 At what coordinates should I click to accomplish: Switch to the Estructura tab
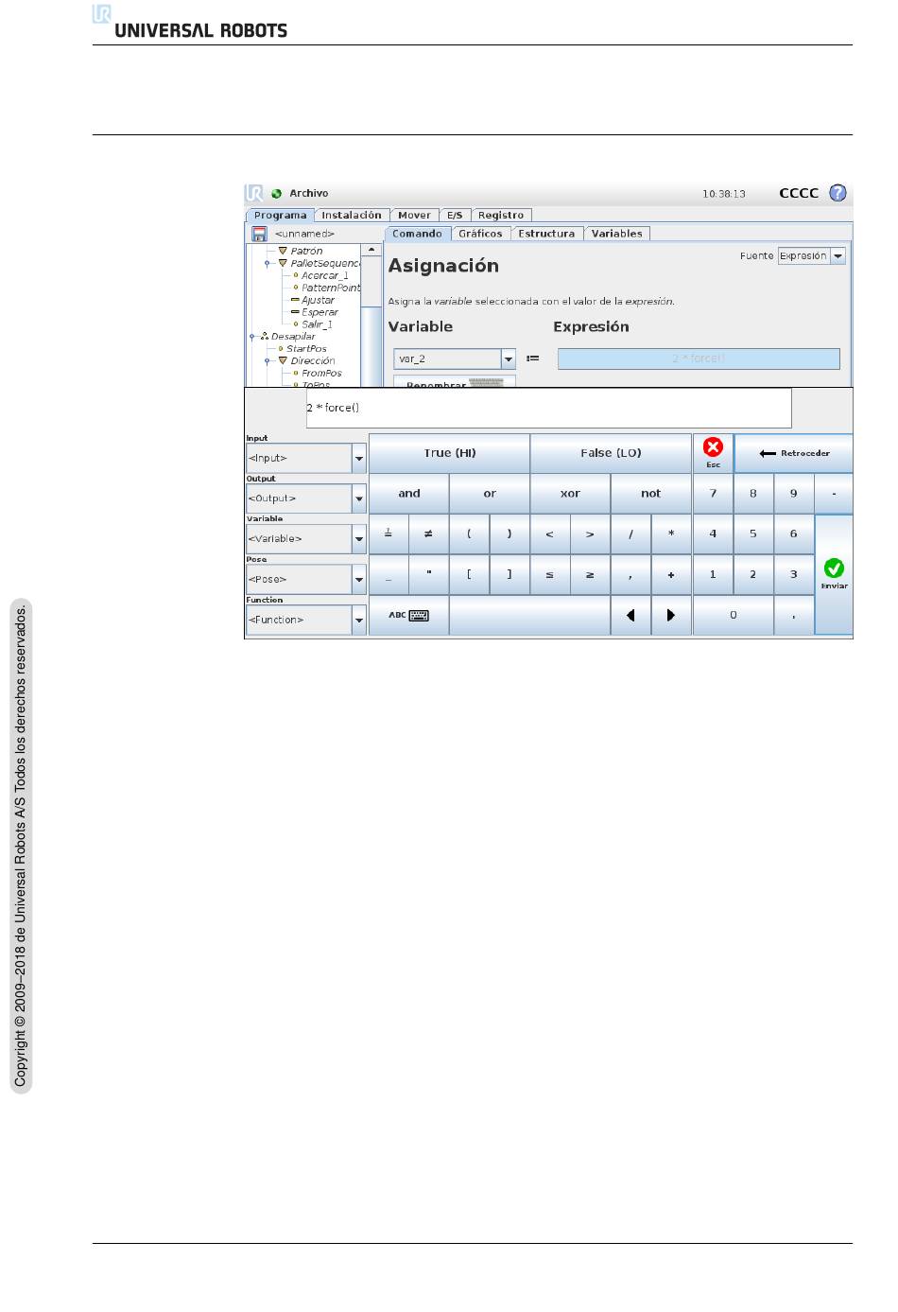[546, 234]
